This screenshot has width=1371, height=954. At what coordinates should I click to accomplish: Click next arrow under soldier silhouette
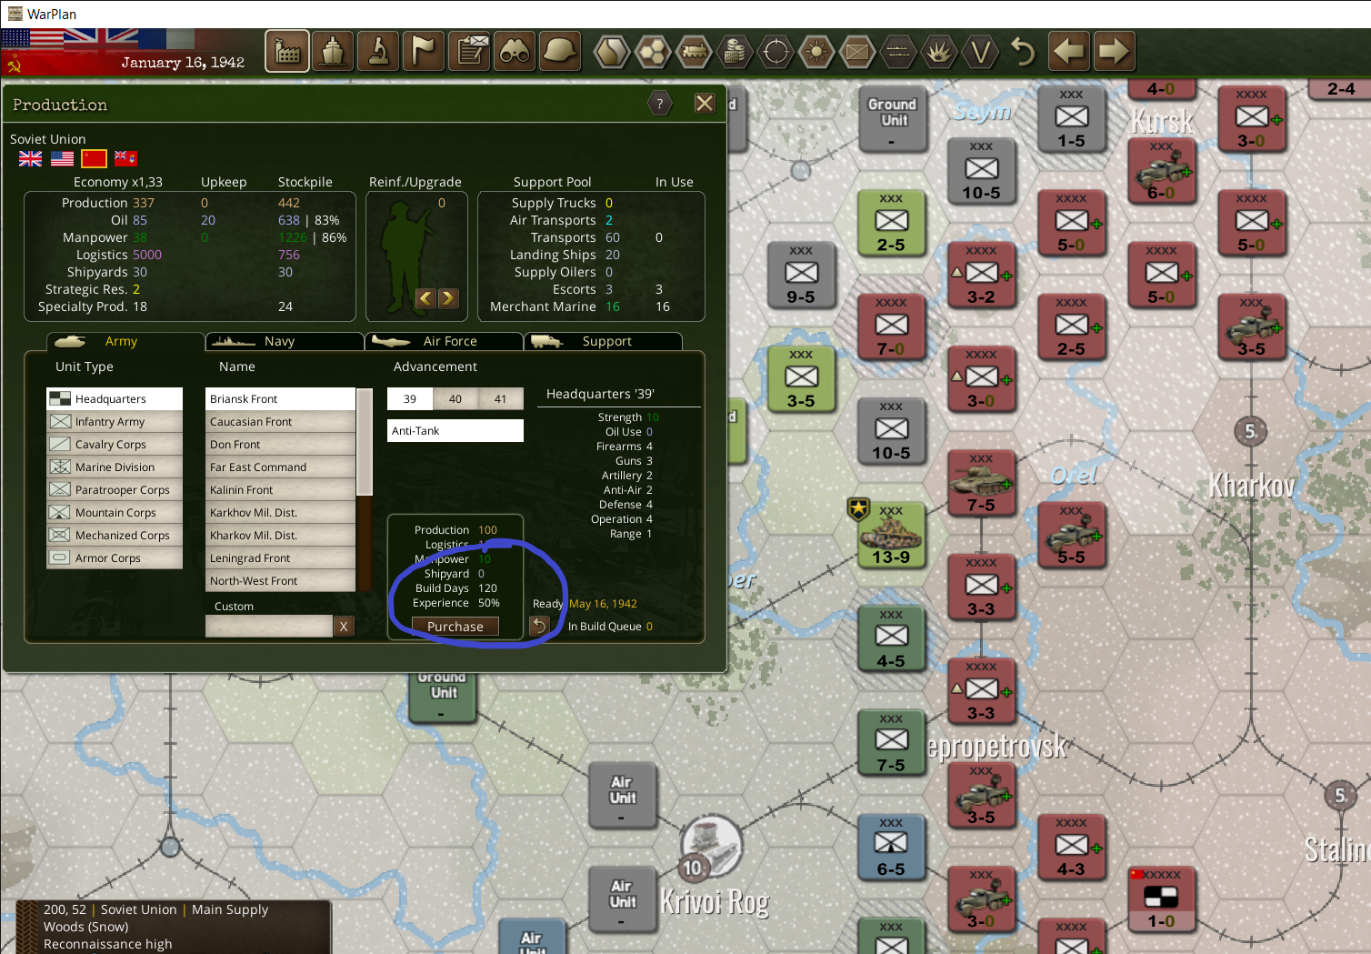[447, 298]
